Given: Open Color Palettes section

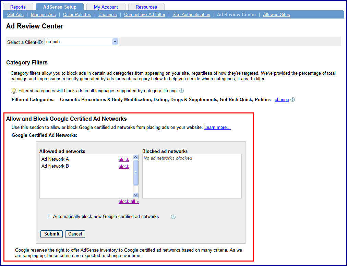Looking at the screenshot, I should click(77, 15).
